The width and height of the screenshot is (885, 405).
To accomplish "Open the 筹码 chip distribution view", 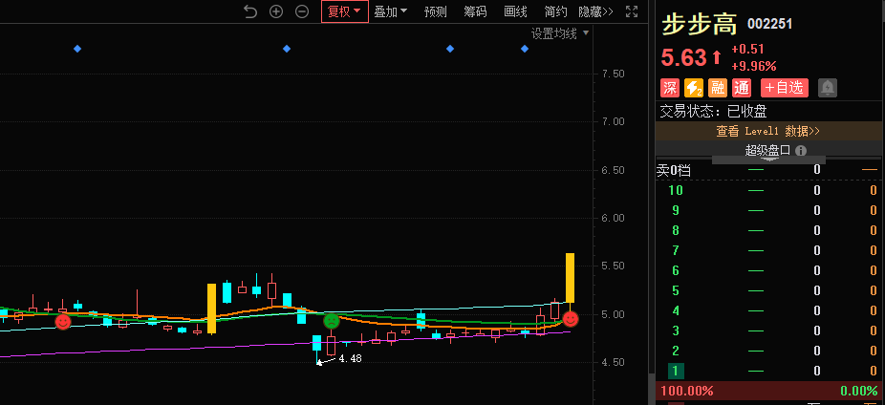I will click(x=475, y=11).
